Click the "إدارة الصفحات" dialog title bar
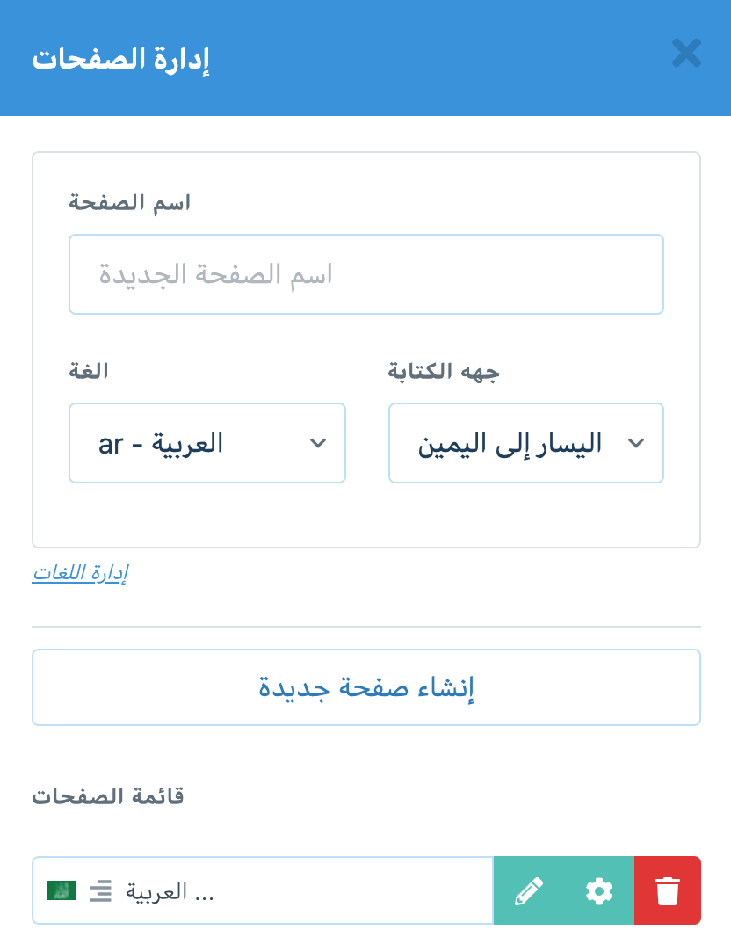 (x=120, y=57)
